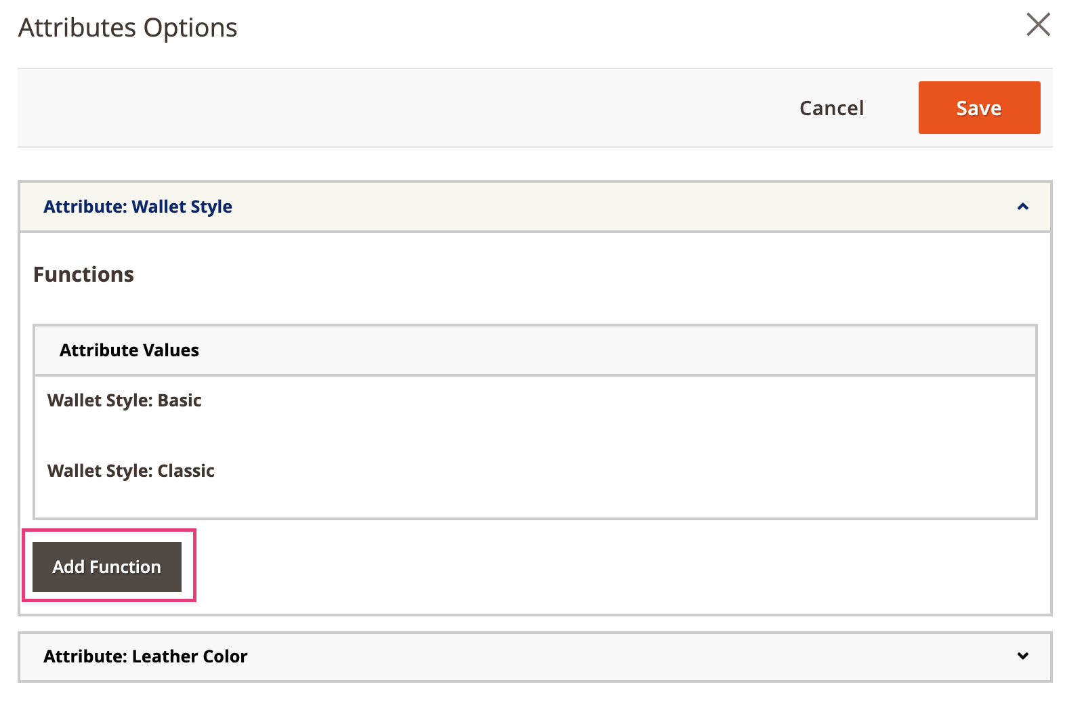Click the Attribute: Wallet Style header label
The height and width of the screenshot is (718, 1084).
pos(137,207)
